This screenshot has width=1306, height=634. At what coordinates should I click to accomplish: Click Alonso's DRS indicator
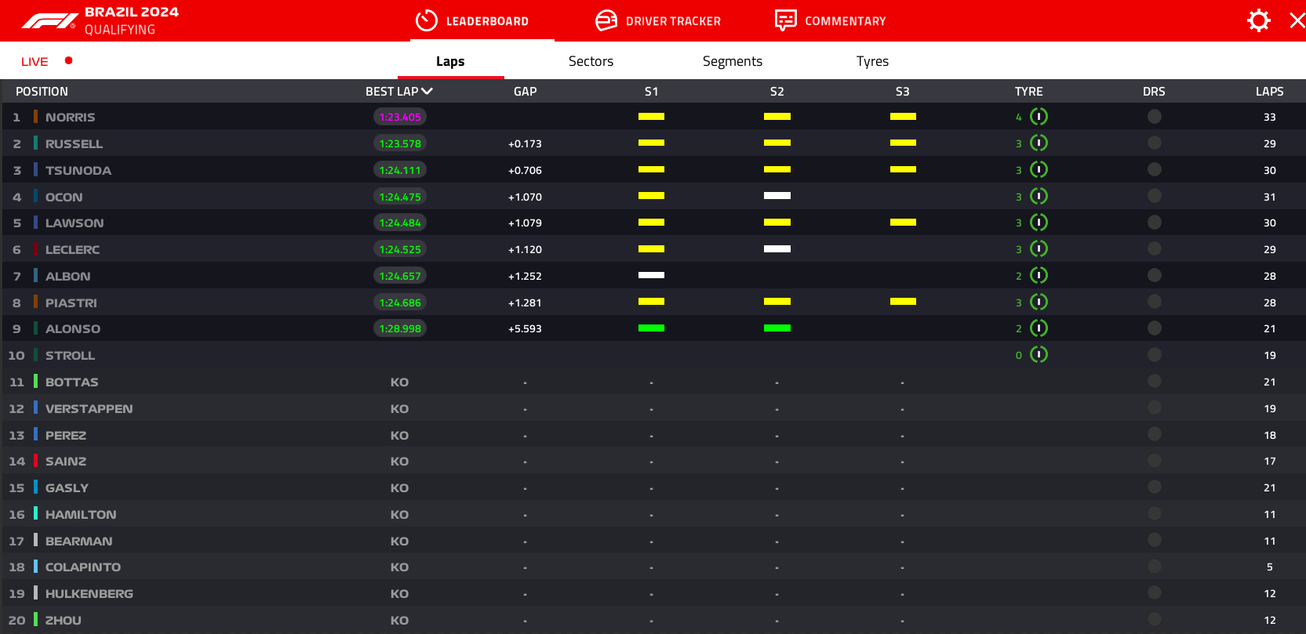coord(1154,328)
